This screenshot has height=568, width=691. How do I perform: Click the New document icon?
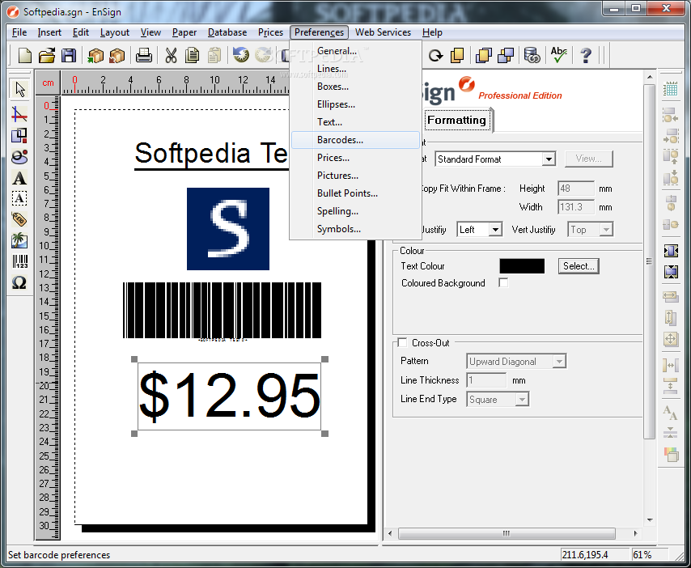pos(24,56)
